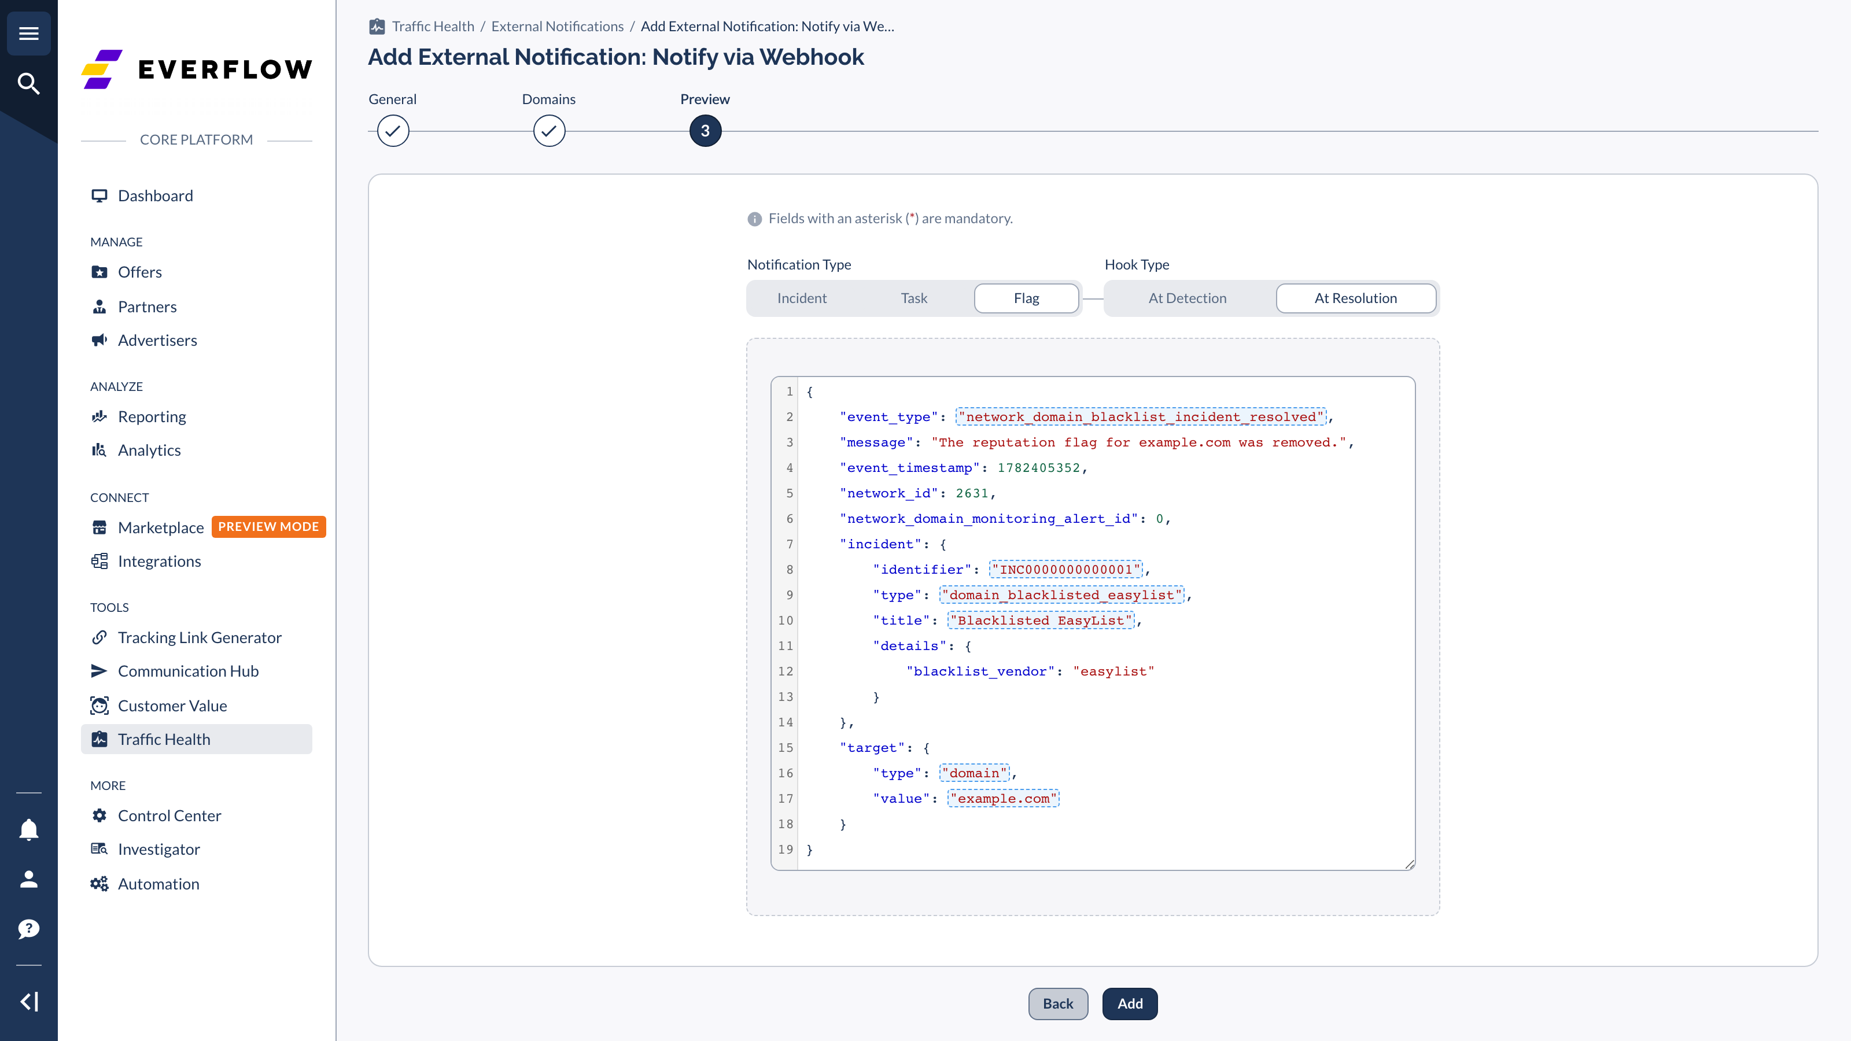Click the event_type value in JSON preview
This screenshot has width=1851, height=1041.
(1141, 416)
